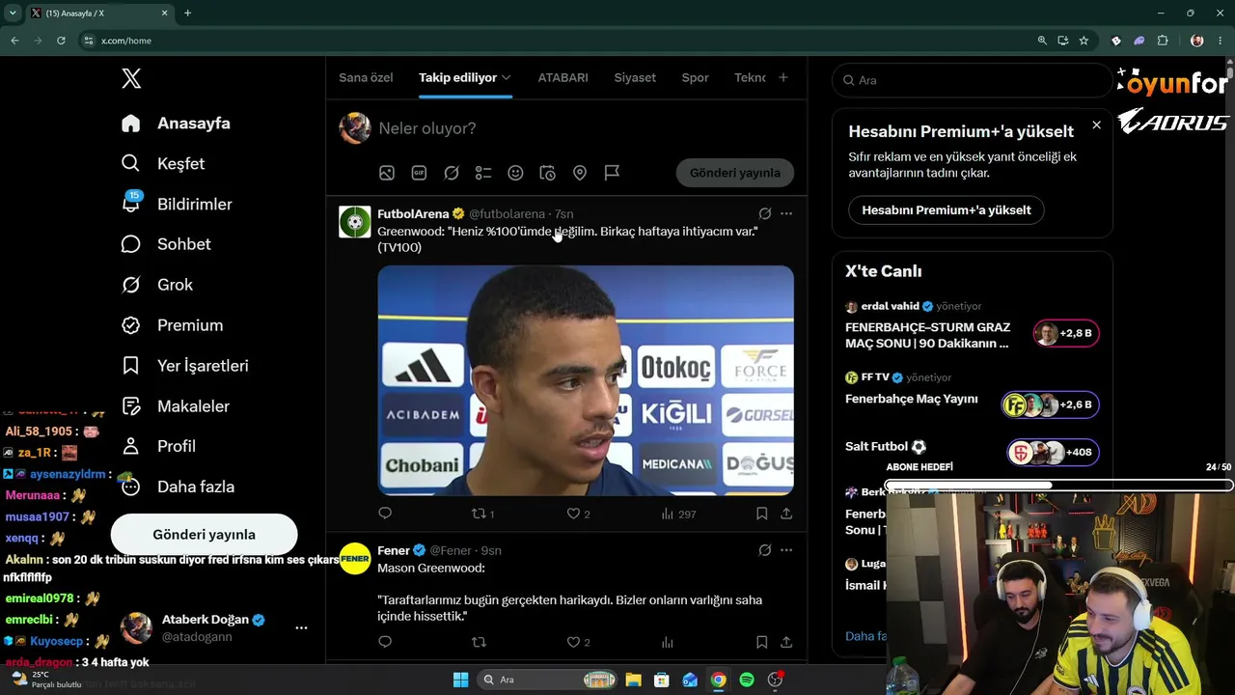Screen dimensions: 1235x695
Task: Bookmark this page with the star icon
Action: [x=1084, y=41]
